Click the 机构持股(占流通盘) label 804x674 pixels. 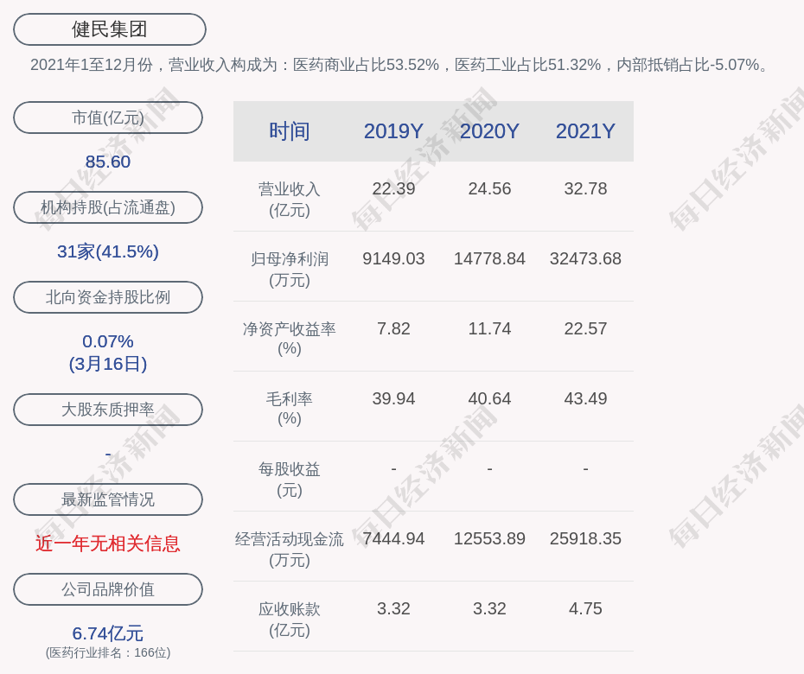(108, 207)
